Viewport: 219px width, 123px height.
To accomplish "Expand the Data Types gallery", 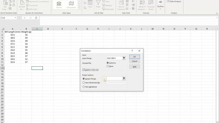I will pos(79,8).
